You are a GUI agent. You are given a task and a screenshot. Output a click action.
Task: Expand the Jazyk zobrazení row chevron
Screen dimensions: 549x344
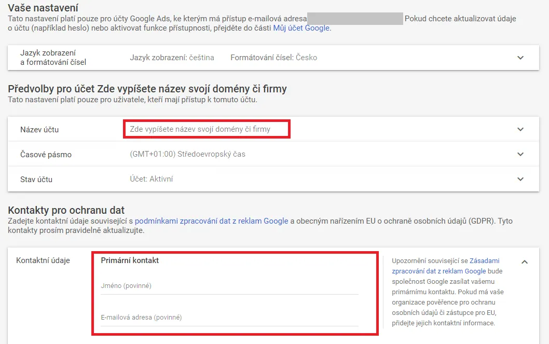[520, 58]
